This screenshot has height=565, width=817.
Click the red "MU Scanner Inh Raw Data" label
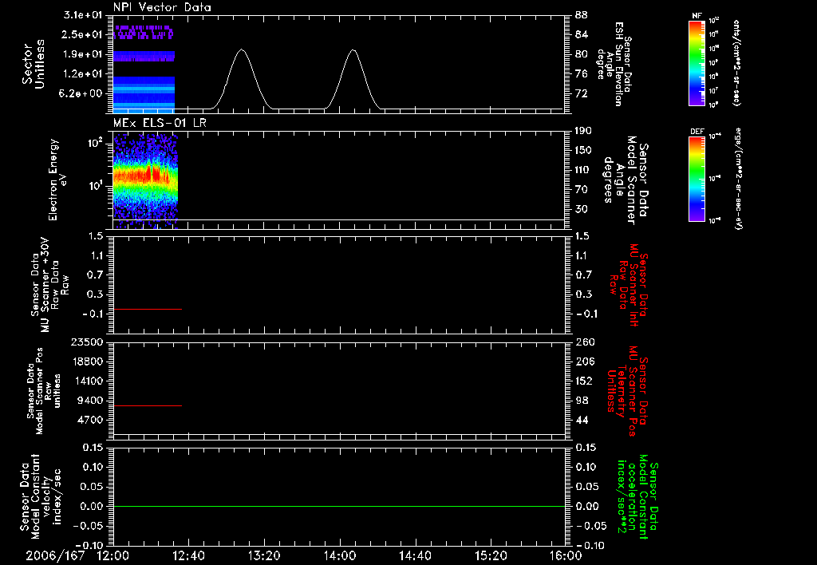pyautogui.click(x=629, y=285)
